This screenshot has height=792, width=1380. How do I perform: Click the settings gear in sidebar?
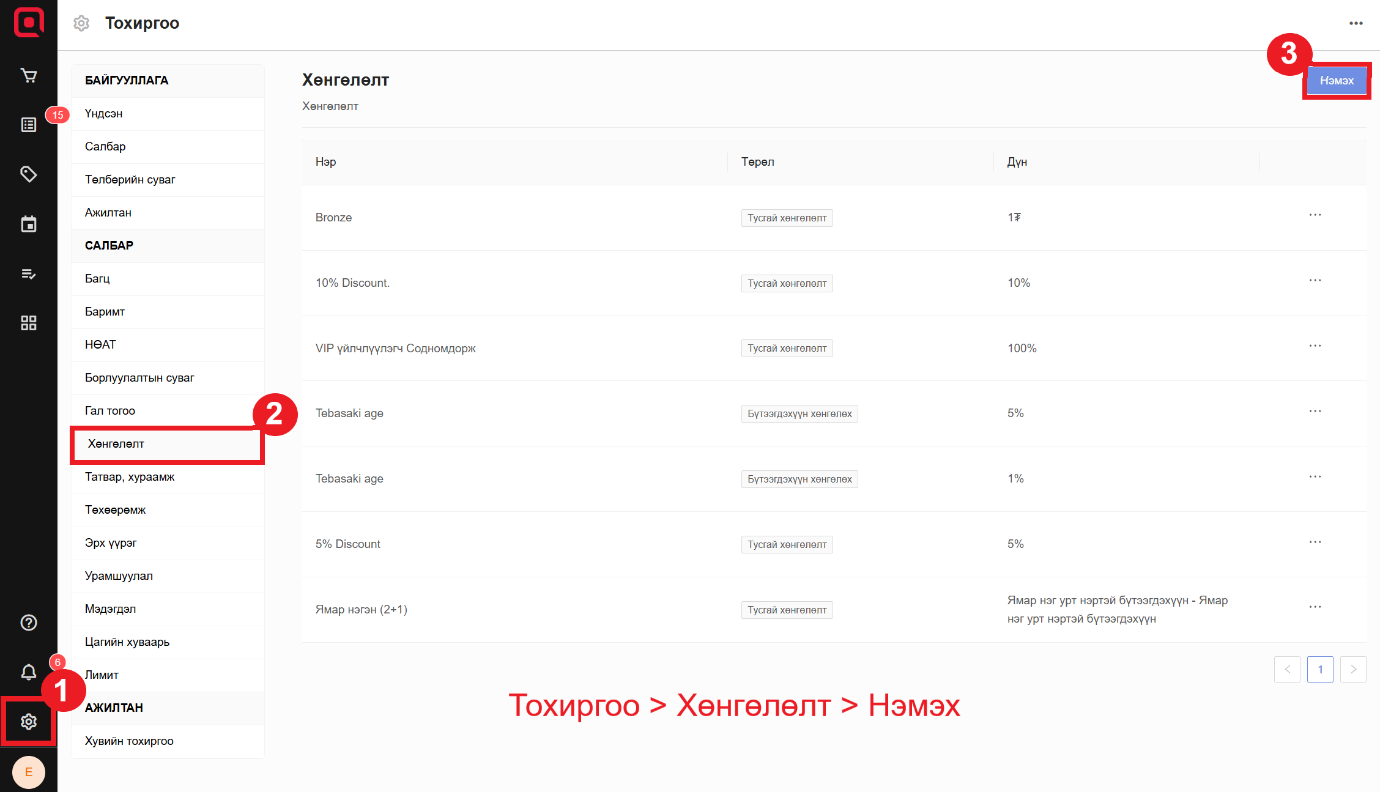tap(29, 722)
